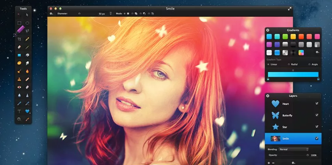The image size is (332, 165).
Task: Close the Gradients panel
Action: click(268, 30)
